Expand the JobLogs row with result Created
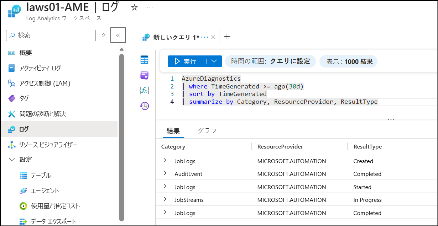 (165, 161)
